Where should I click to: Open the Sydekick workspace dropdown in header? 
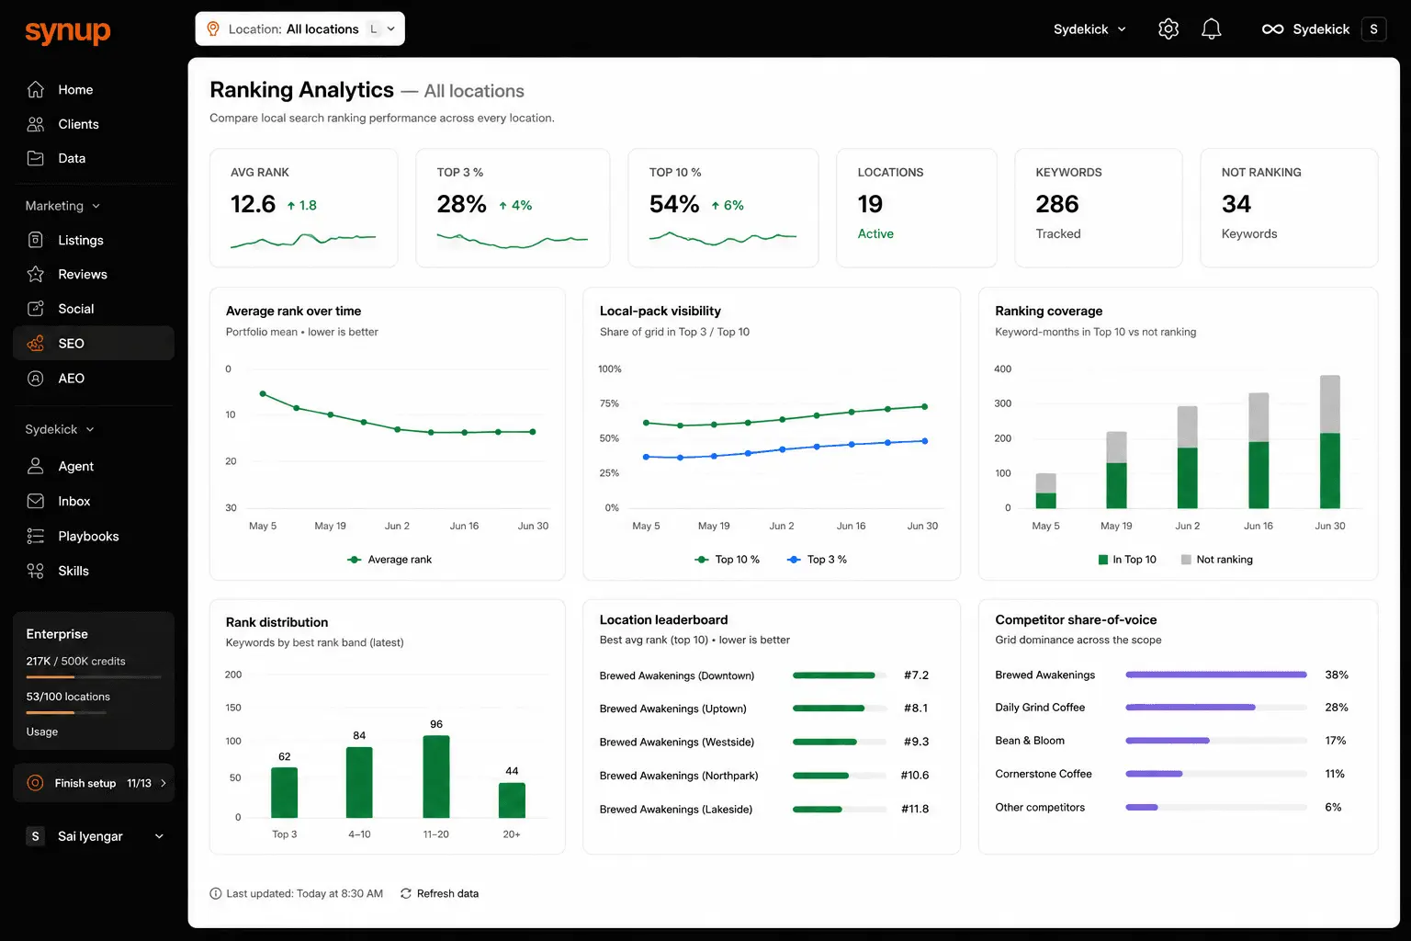1089,28
